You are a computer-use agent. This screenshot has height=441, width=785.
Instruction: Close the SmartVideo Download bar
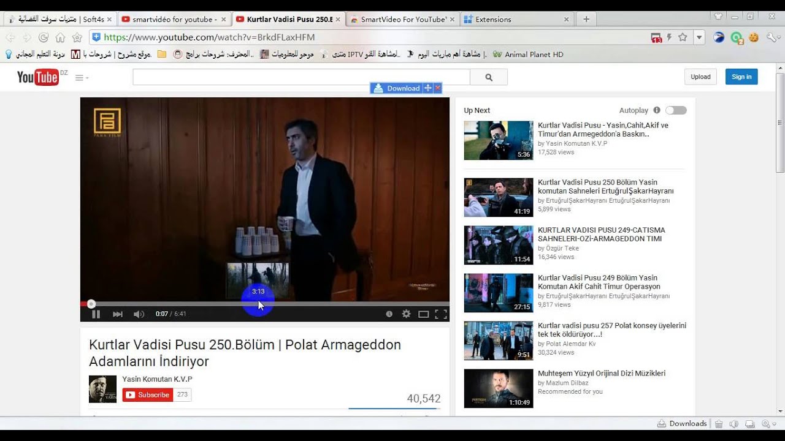coord(438,88)
